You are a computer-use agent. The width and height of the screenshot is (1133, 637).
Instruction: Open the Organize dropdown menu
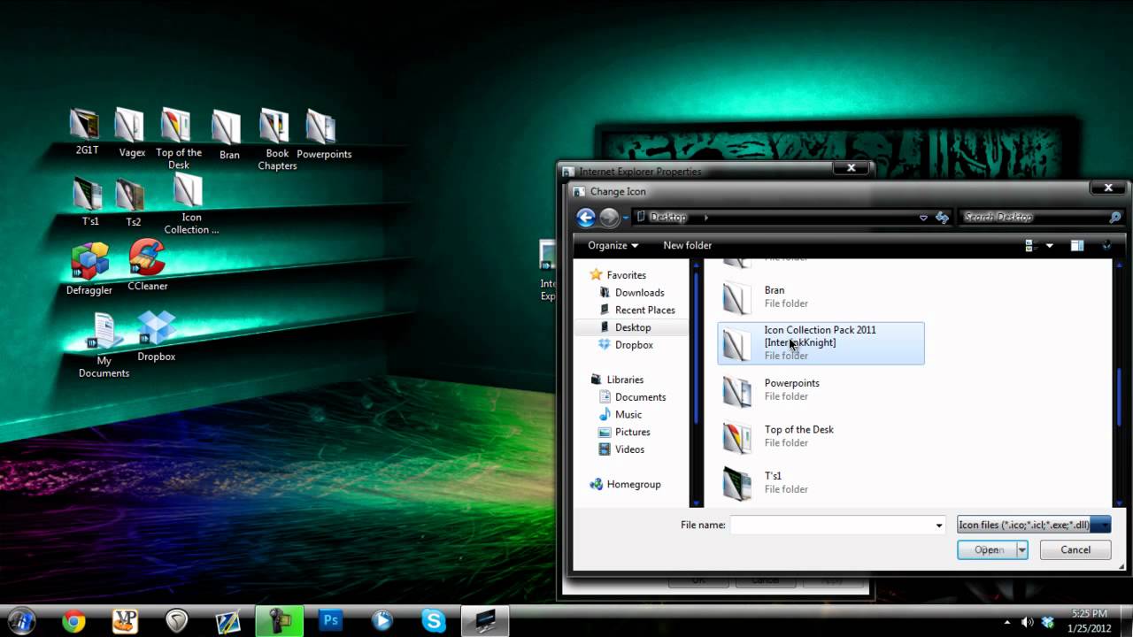click(613, 245)
